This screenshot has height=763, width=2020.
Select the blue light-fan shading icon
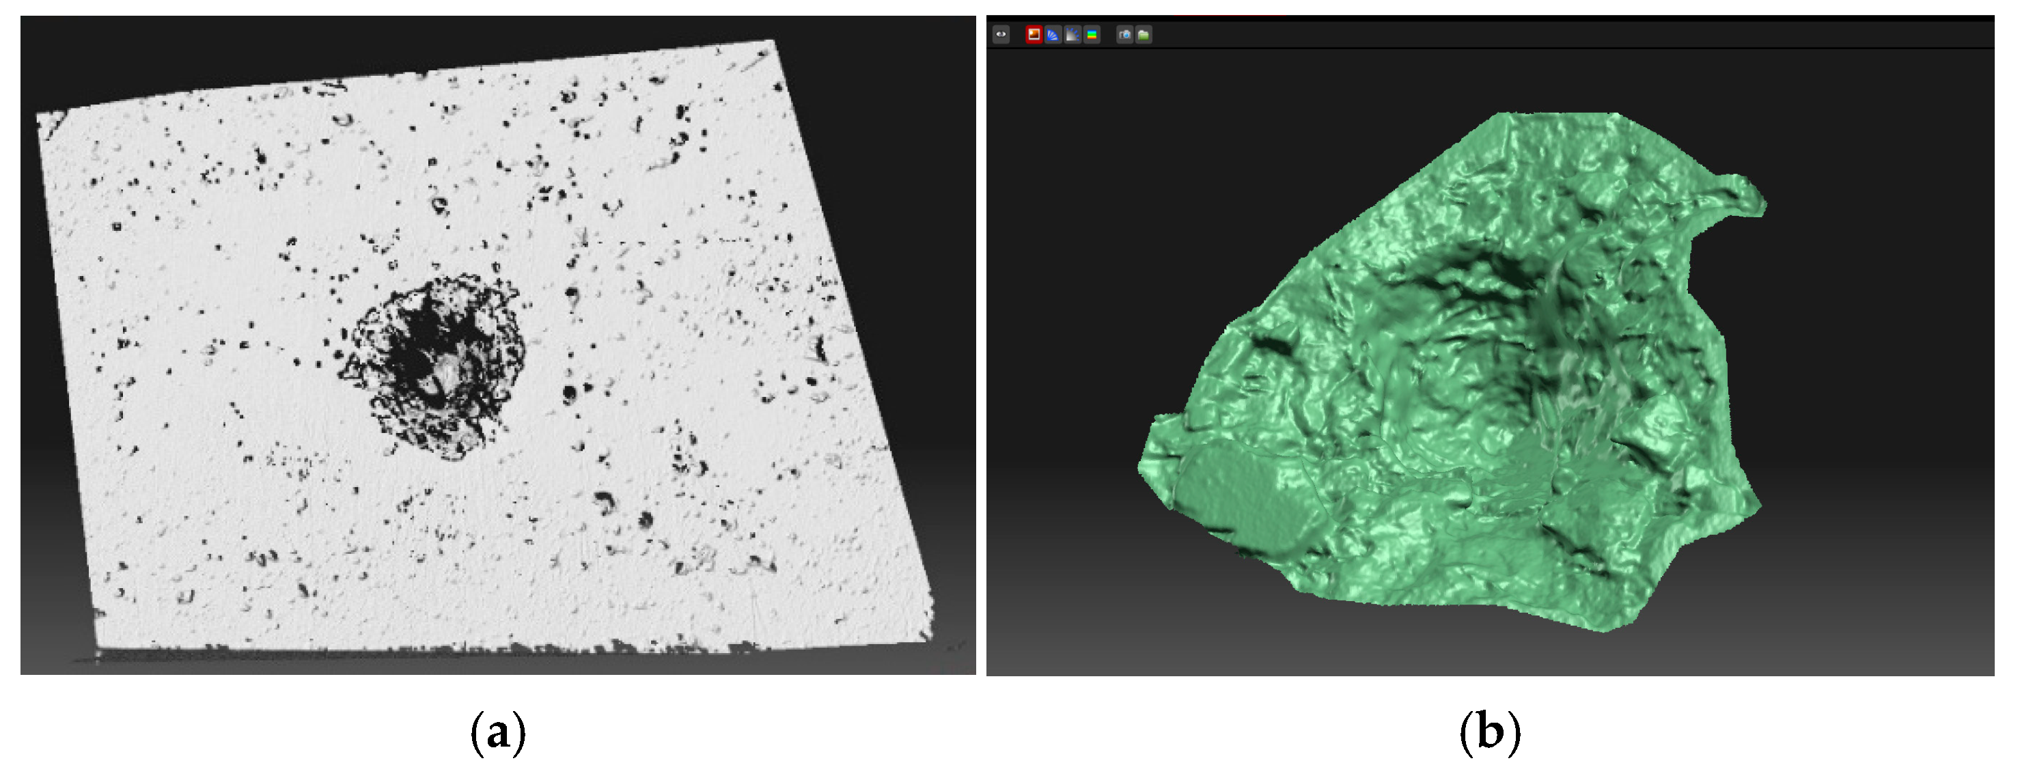tap(1053, 33)
